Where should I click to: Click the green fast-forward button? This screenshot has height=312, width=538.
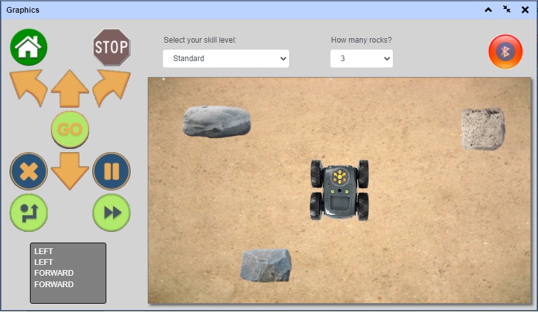111,213
